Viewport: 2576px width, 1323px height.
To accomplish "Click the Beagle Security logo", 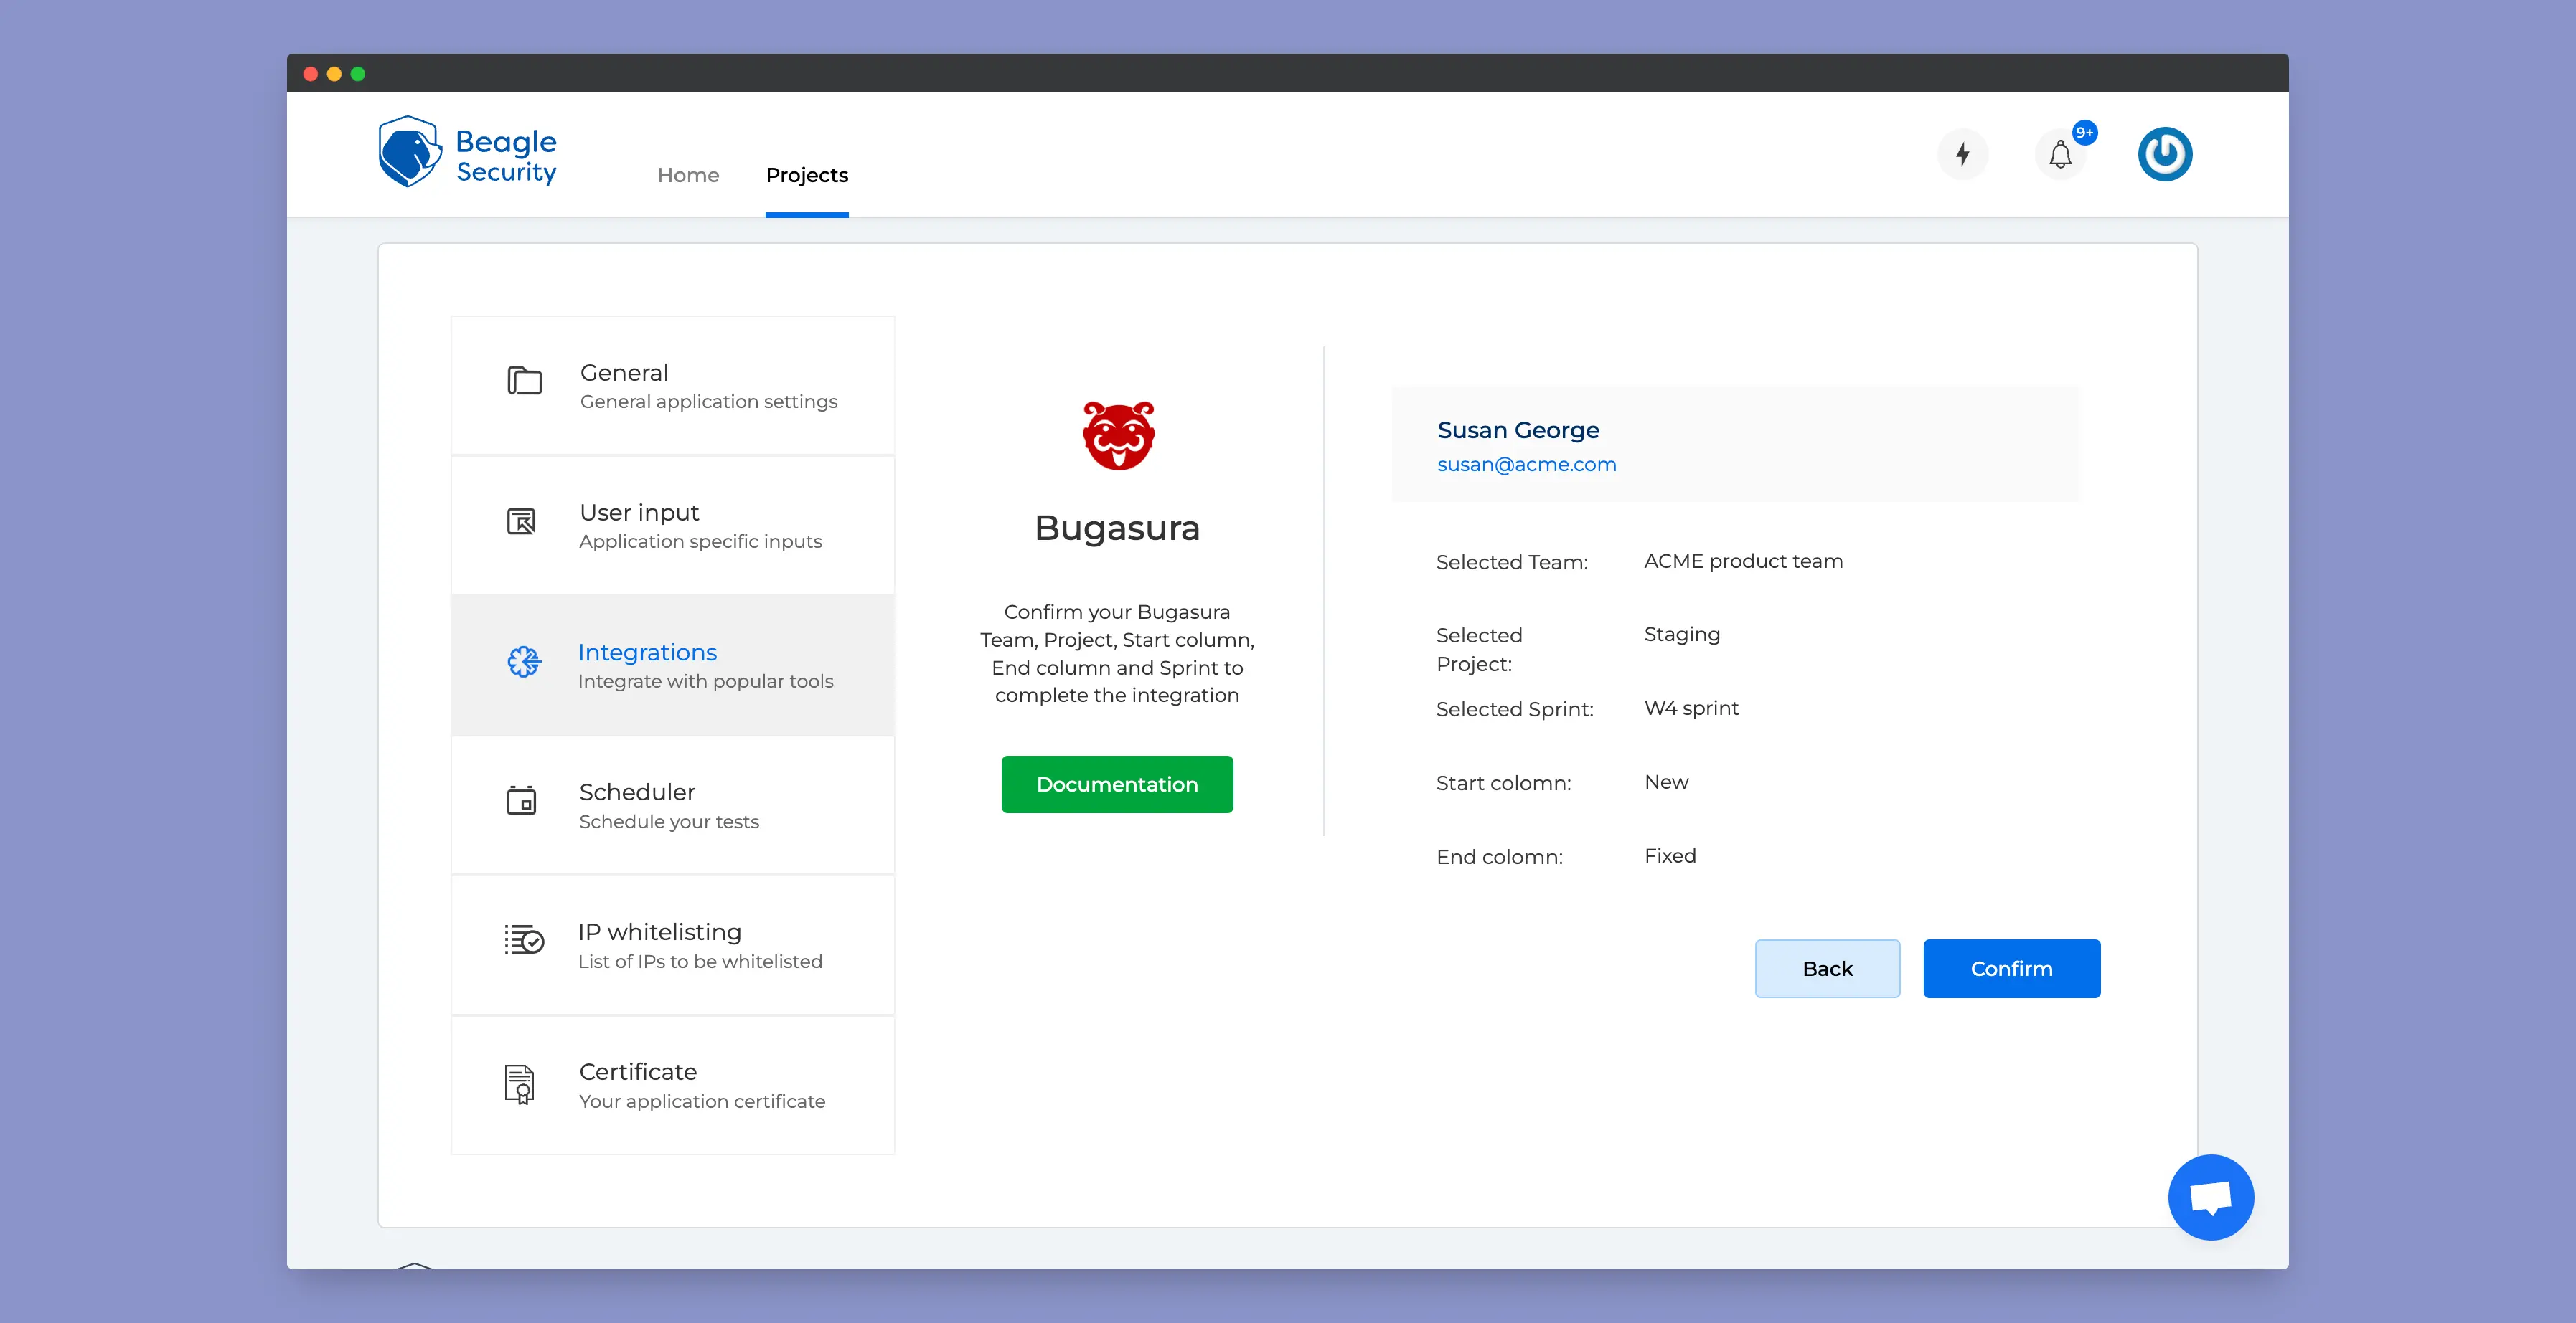I will click(467, 153).
